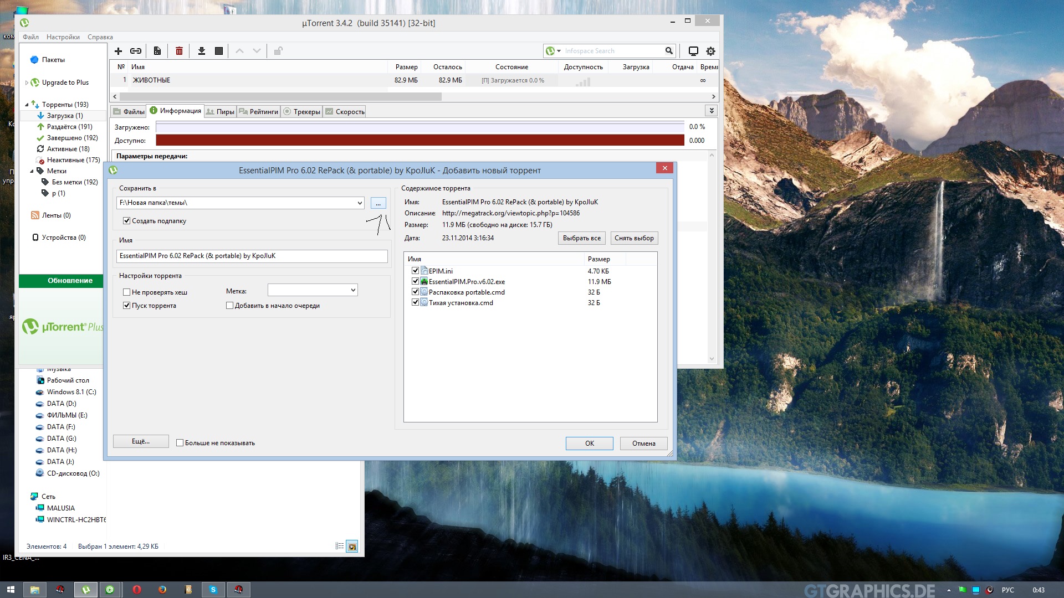The height and width of the screenshot is (598, 1064).
Task: Click the browse folder '...' button
Action: (378, 203)
